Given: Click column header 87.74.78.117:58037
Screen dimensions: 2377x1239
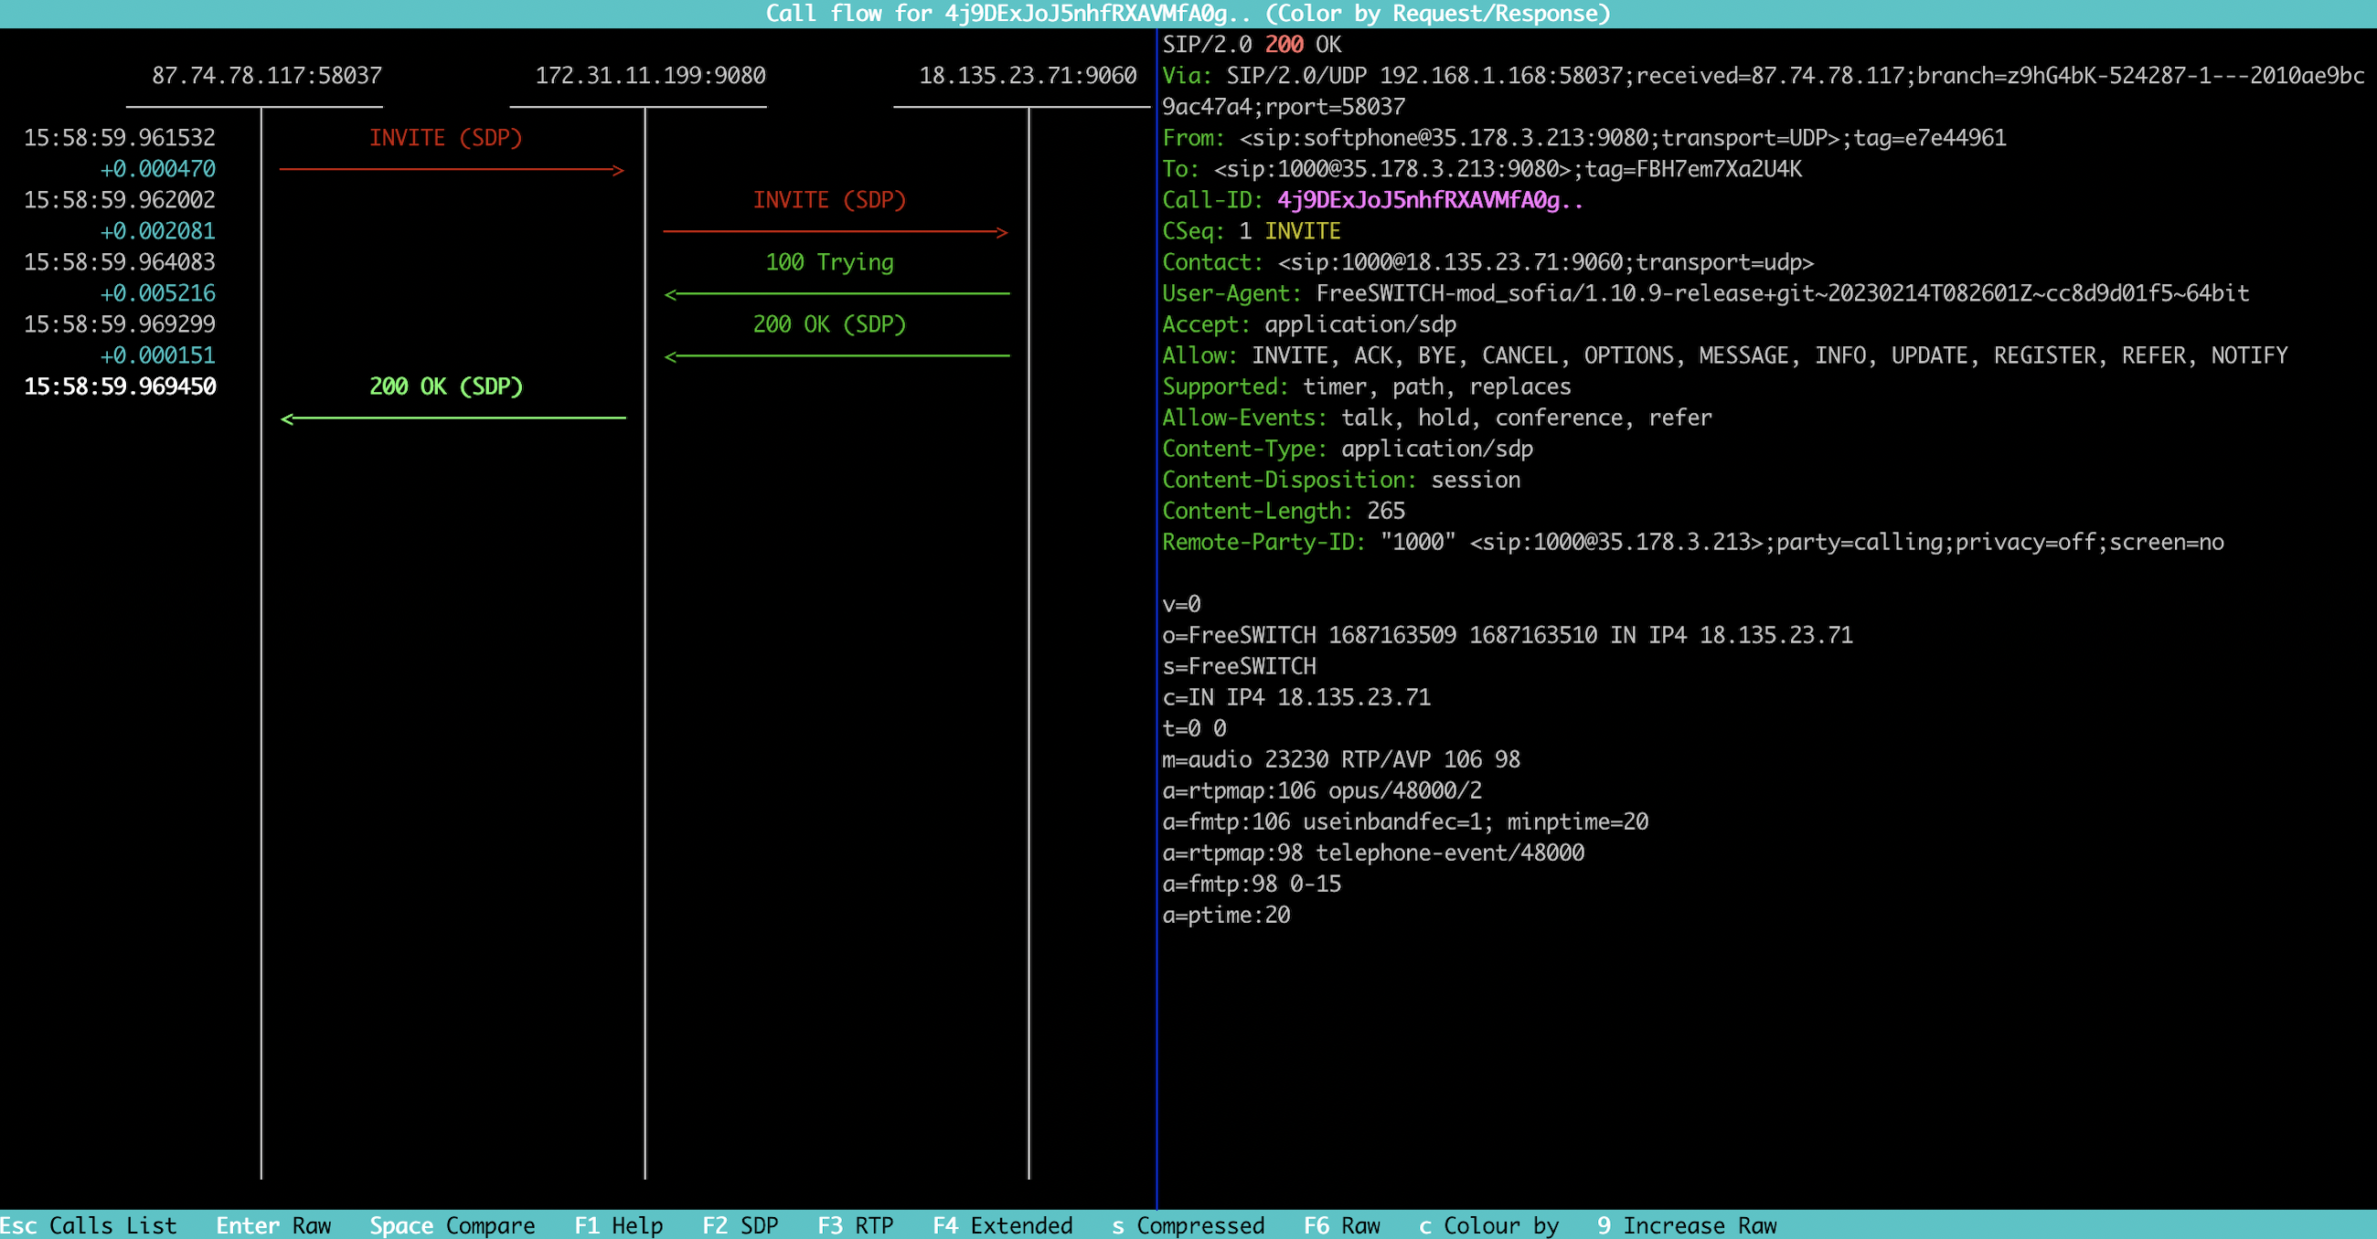Looking at the screenshot, I should 267,76.
